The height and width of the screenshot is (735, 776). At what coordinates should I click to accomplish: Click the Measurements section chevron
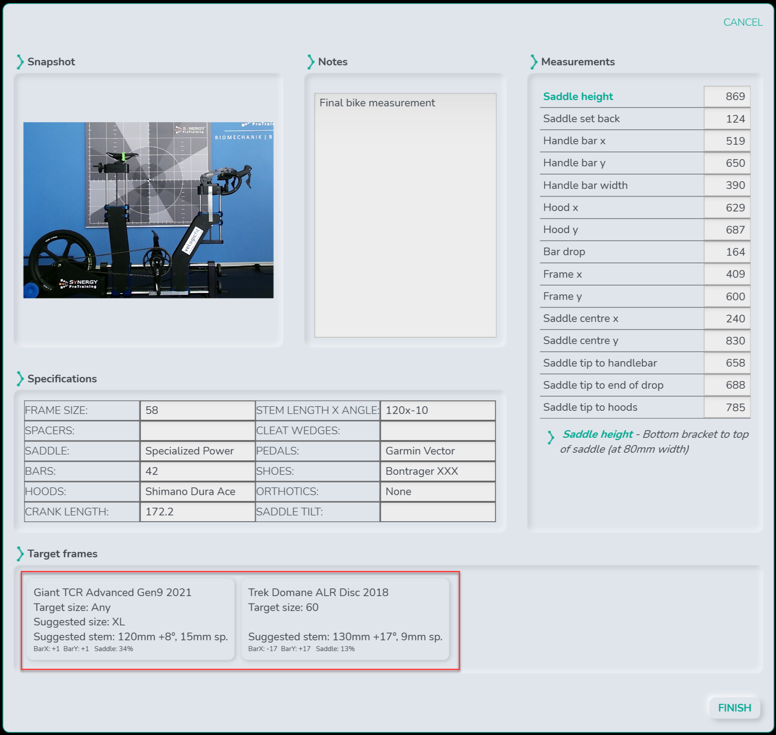(x=534, y=62)
